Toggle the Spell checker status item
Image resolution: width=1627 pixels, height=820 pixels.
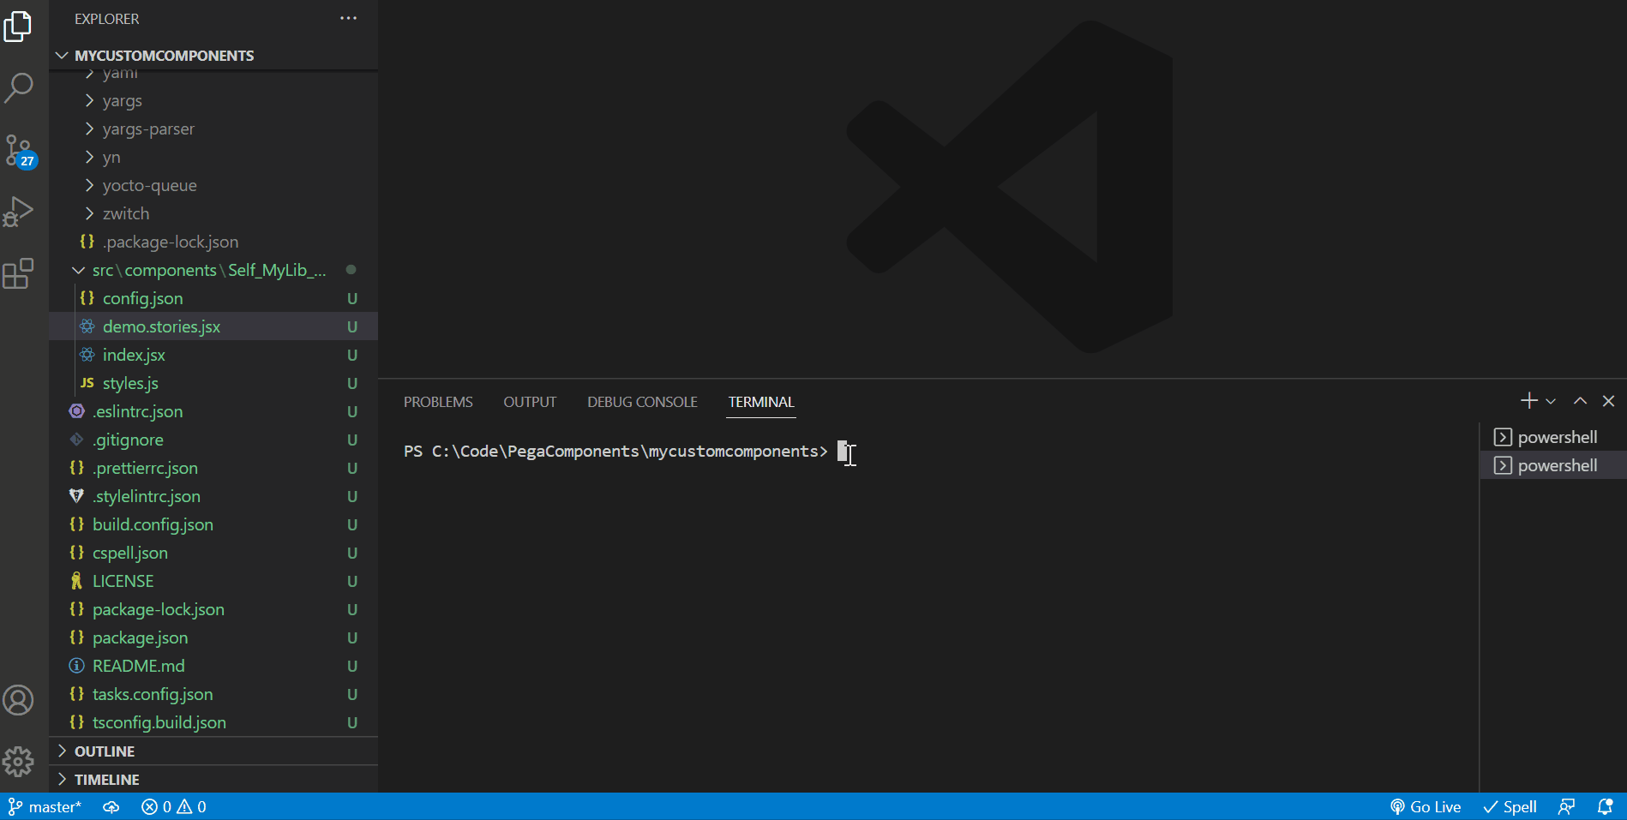click(x=1510, y=807)
